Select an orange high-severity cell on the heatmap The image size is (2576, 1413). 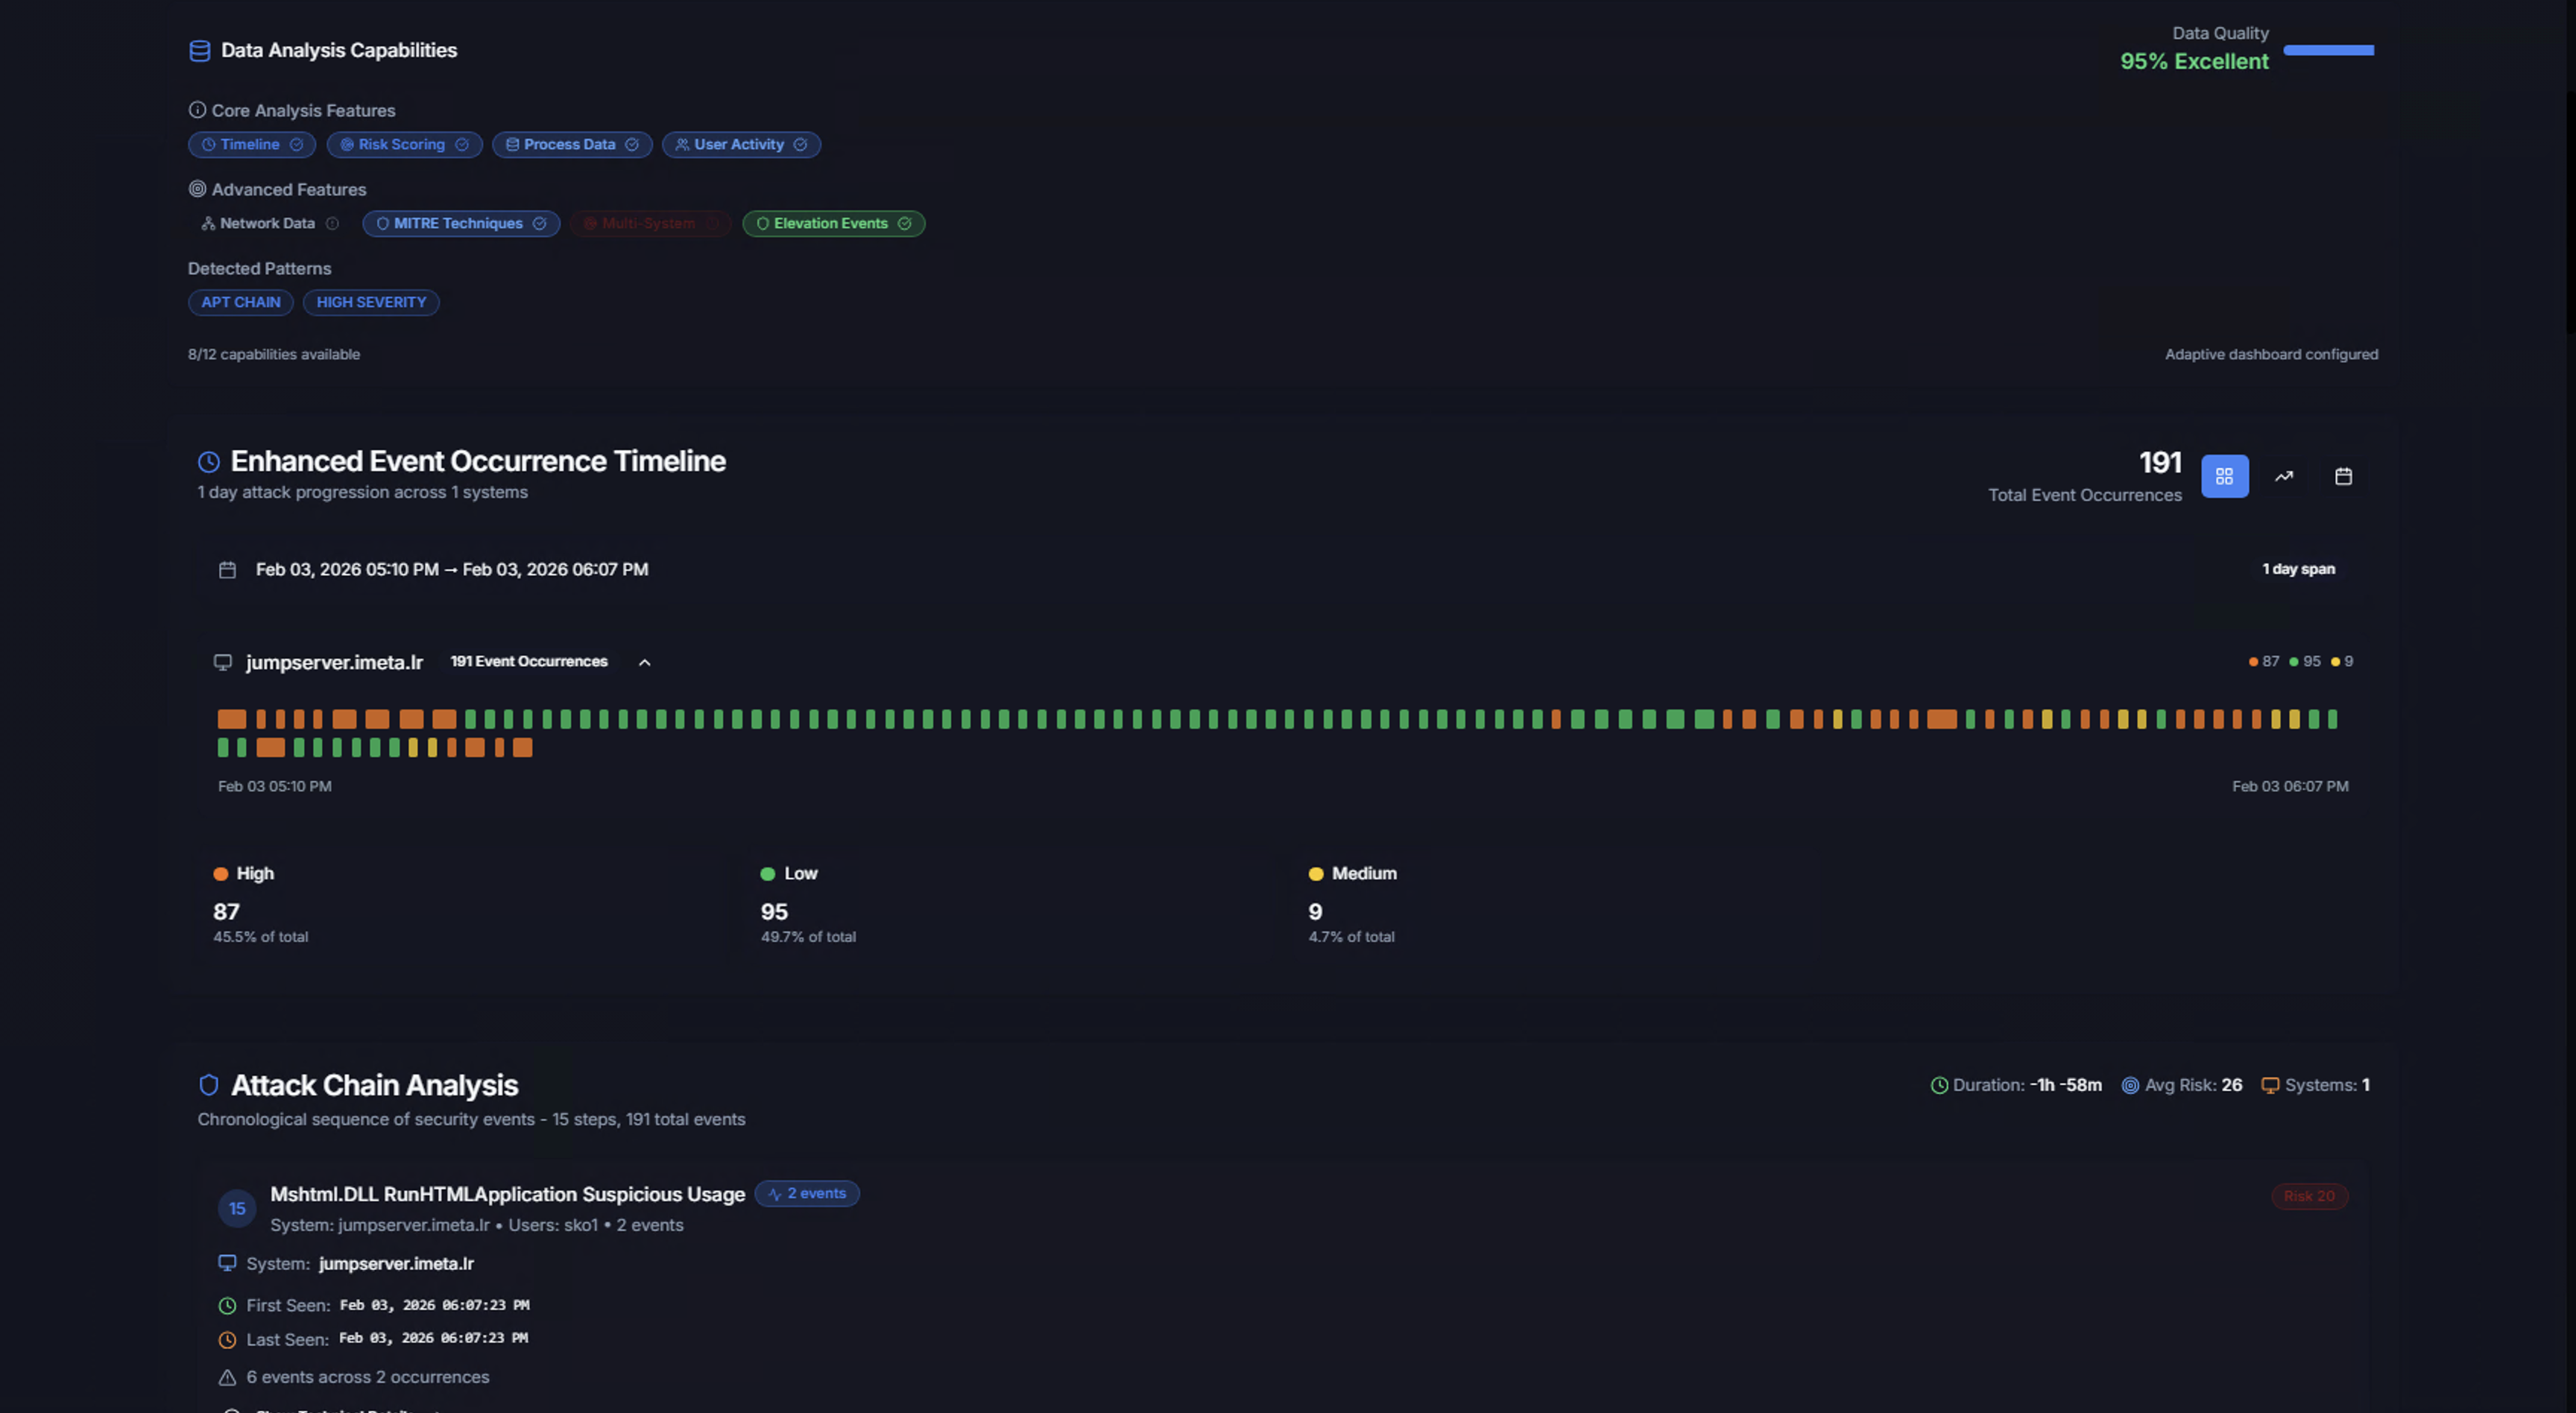pyautogui.click(x=232, y=718)
